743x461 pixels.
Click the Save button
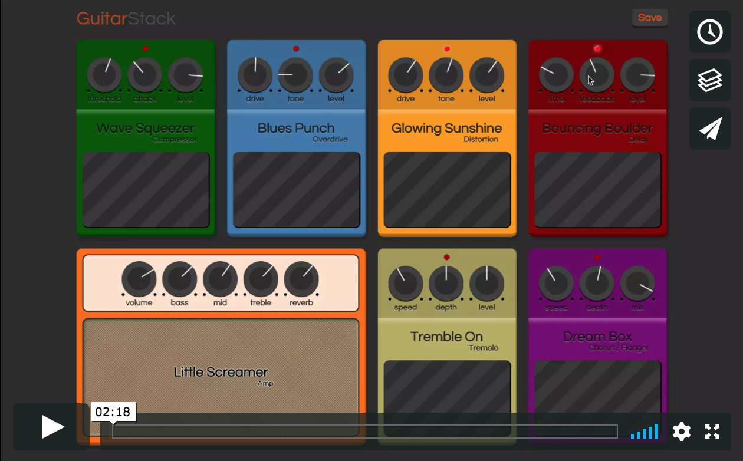tap(649, 18)
